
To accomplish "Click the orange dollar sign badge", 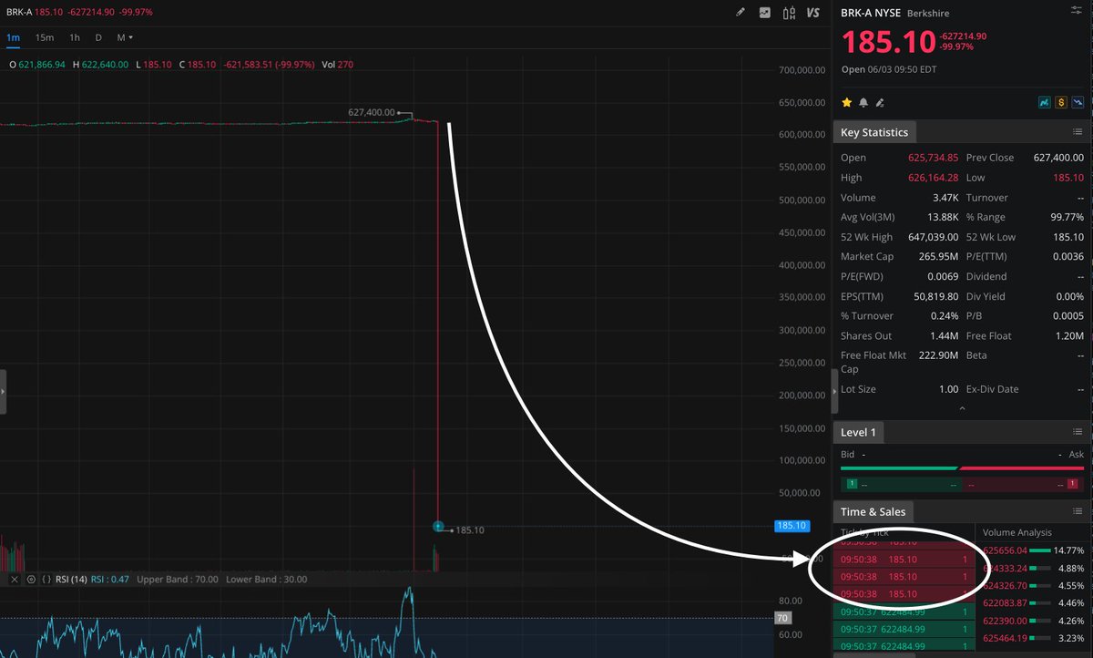I will [x=1061, y=103].
